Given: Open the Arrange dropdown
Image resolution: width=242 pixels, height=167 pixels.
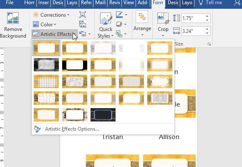Looking at the screenshot, I should tap(142, 24).
